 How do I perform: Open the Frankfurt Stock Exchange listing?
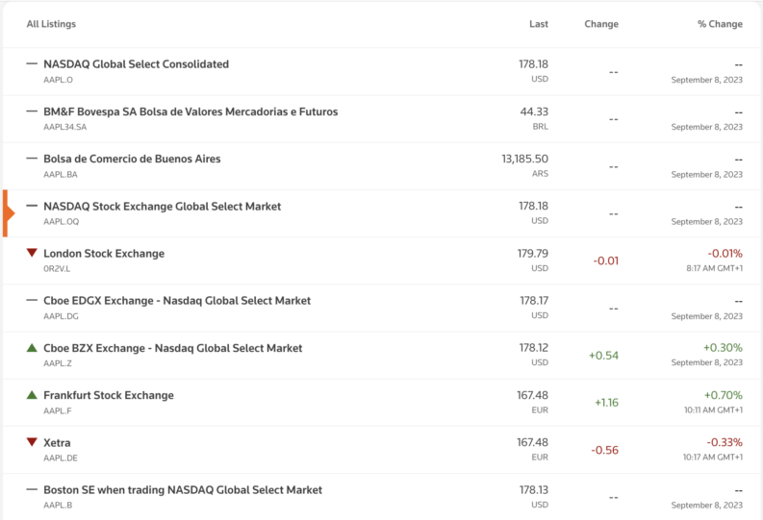[x=109, y=395]
